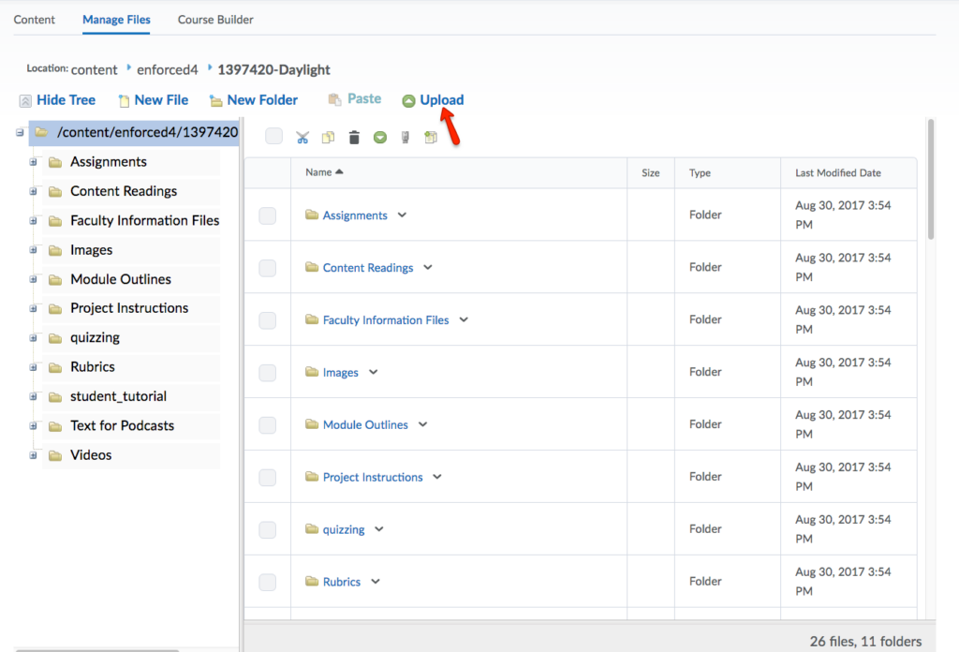Image resolution: width=959 pixels, height=652 pixels.
Task: Tick the checkbox for Module Outlines row
Action: [x=268, y=425]
